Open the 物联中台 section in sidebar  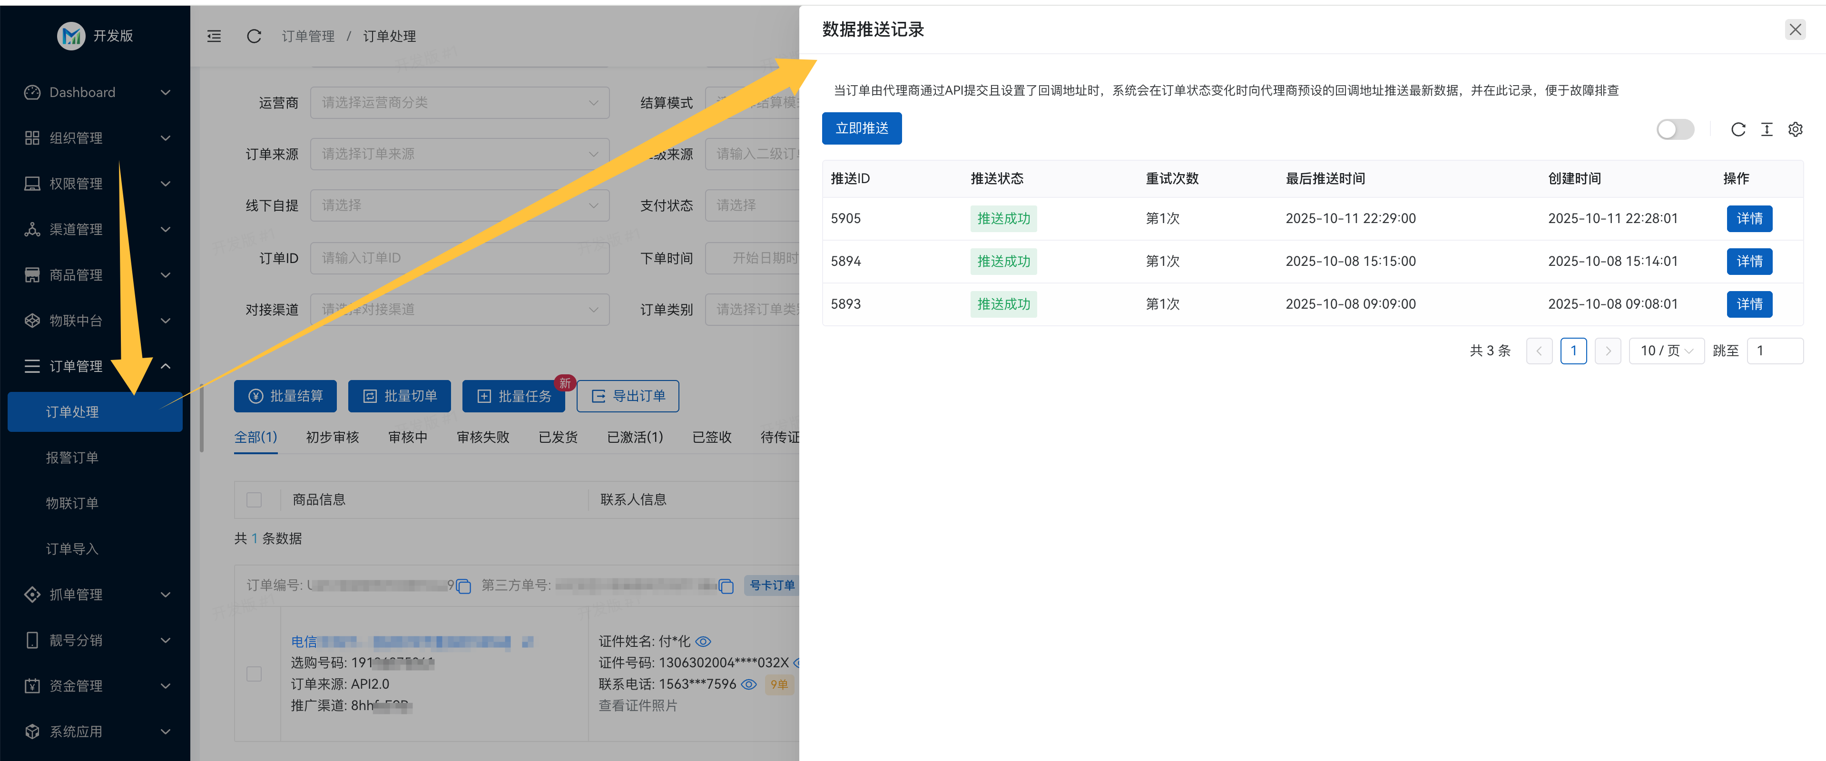point(76,320)
